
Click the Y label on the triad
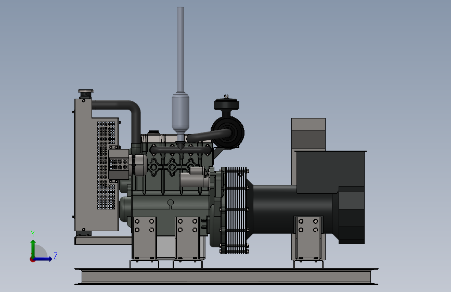(33, 234)
